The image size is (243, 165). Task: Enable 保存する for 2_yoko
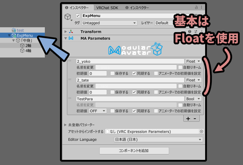click(112, 73)
